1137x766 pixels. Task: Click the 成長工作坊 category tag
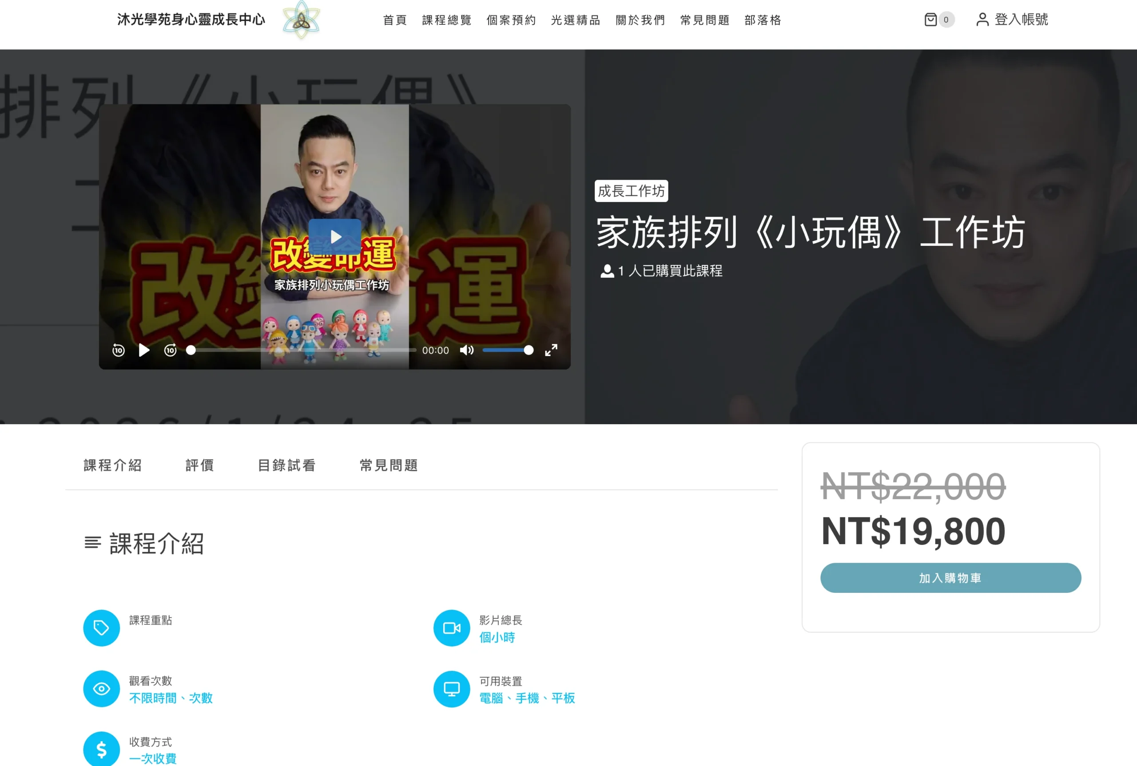coord(631,191)
